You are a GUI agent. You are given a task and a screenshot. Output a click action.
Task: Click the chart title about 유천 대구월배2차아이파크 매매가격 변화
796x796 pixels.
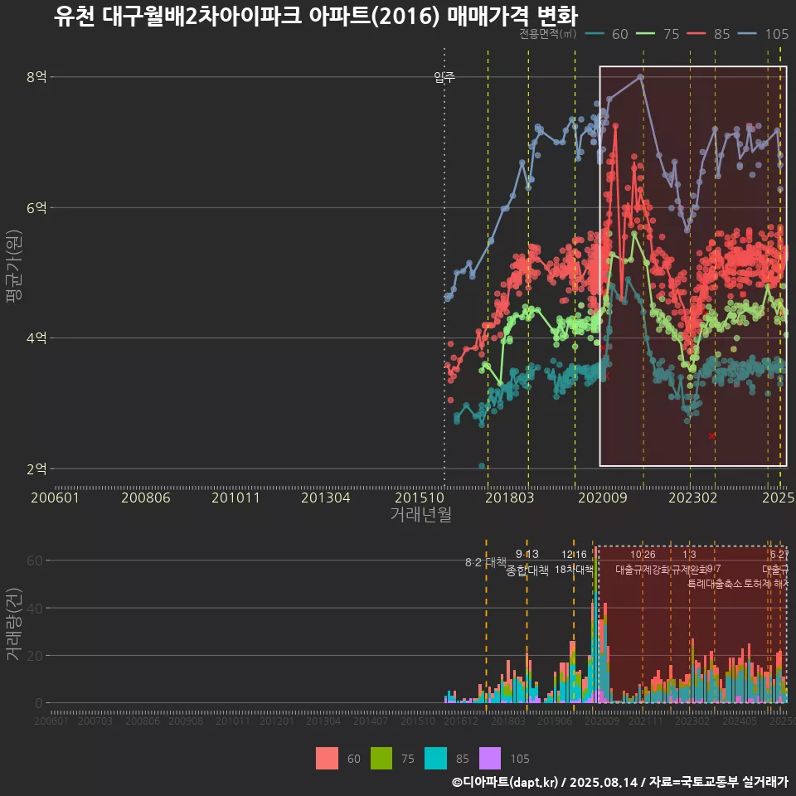point(315,16)
